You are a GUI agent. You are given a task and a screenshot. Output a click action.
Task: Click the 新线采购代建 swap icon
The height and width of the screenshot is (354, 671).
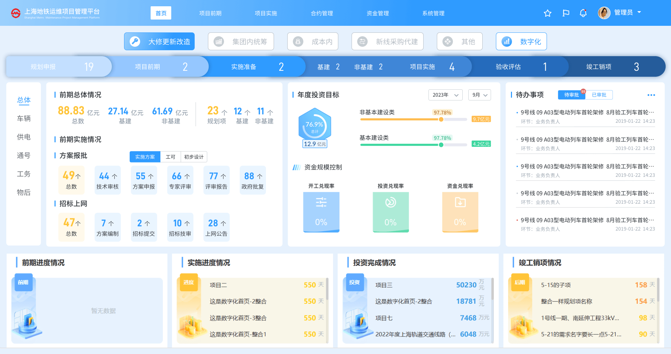[362, 42]
